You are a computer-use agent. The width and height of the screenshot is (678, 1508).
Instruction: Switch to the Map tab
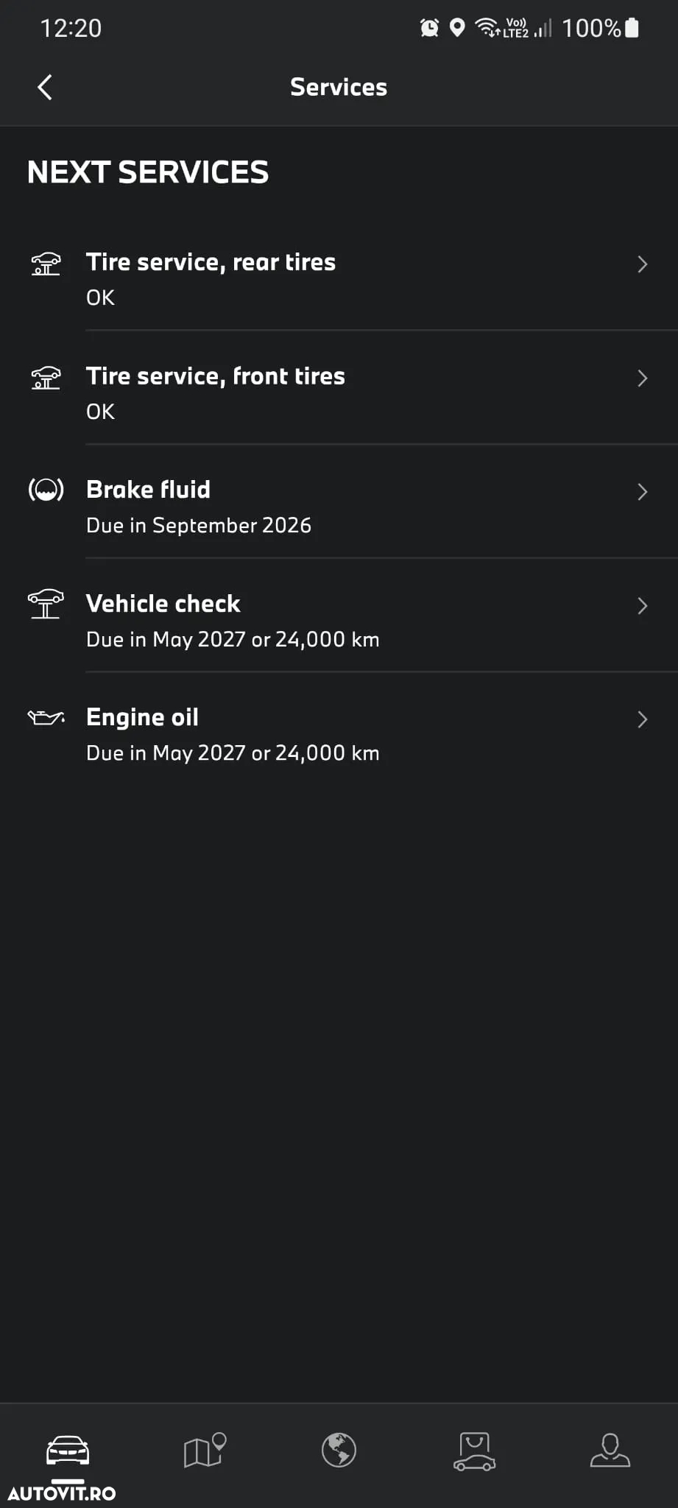[204, 1451]
